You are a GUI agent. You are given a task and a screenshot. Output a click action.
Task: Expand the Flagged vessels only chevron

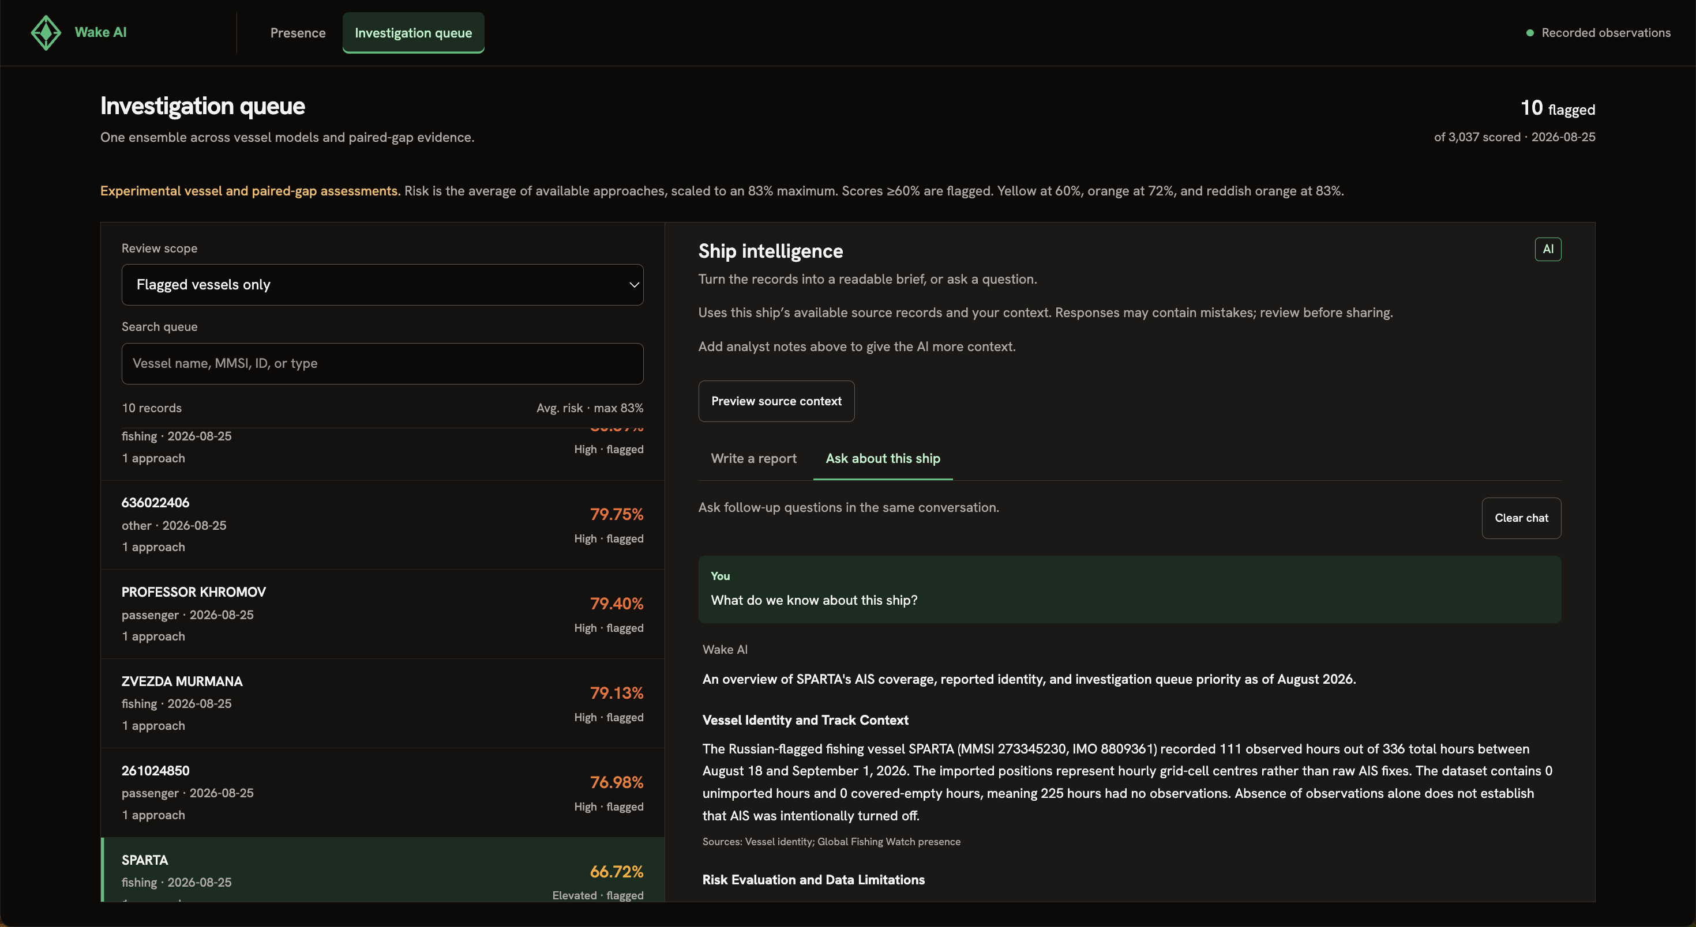pyautogui.click(x=633, y=285)
